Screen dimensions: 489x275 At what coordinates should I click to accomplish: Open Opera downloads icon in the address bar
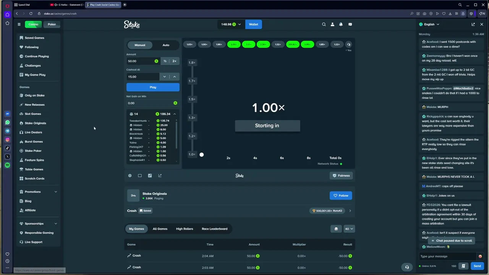coord(450,14)
